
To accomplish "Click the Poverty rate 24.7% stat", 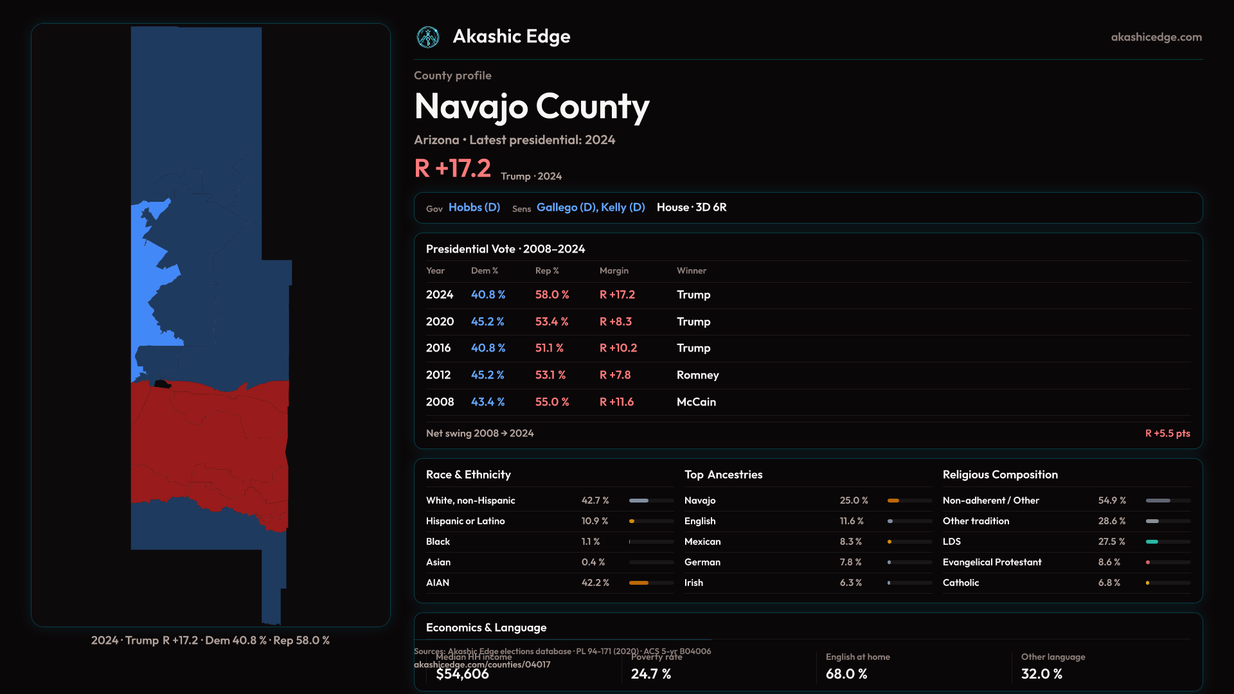I will (x=651, y=673).
